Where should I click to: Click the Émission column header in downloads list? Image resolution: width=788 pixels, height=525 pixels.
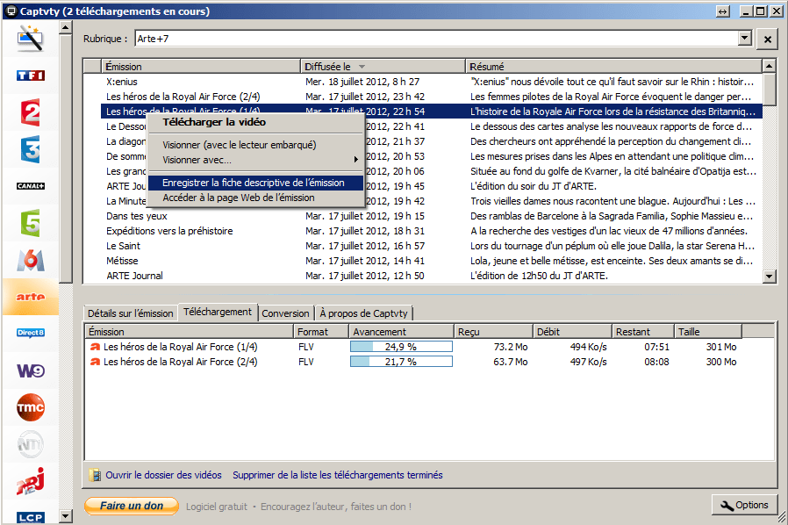[189, 332]
